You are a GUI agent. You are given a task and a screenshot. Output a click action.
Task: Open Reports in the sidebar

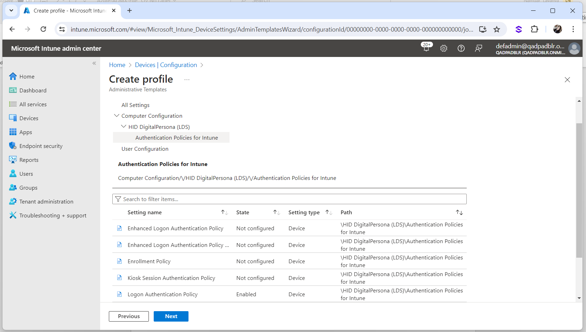[29, 160]
